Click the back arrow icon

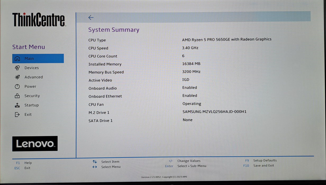91,18
